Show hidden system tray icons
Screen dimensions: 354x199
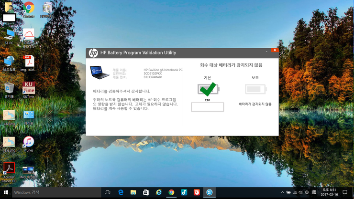(282, 192)
